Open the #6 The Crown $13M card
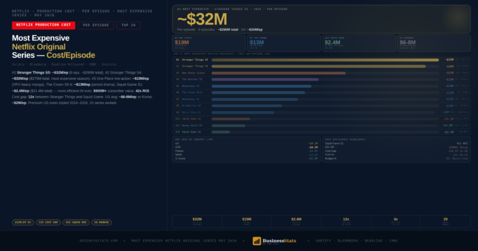The image size is (478, 251). pyautogui.click(x=284, y=43)
